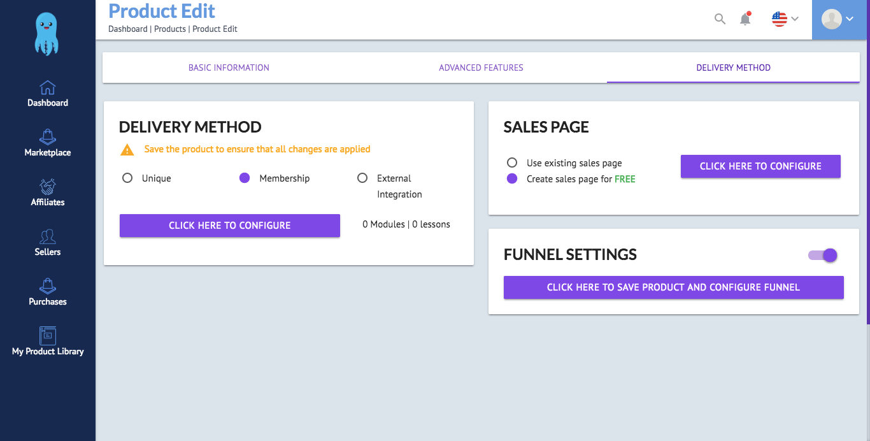Open Sellers via people icon
The image size is (870, 441).
pyautogui.click(x=48, y=236)
